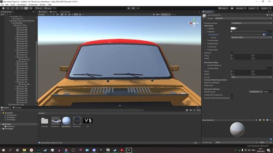This screenshot has height=153, width=273.
Task: Toggle the Emission checkbox
Action: tap(232, 53)
